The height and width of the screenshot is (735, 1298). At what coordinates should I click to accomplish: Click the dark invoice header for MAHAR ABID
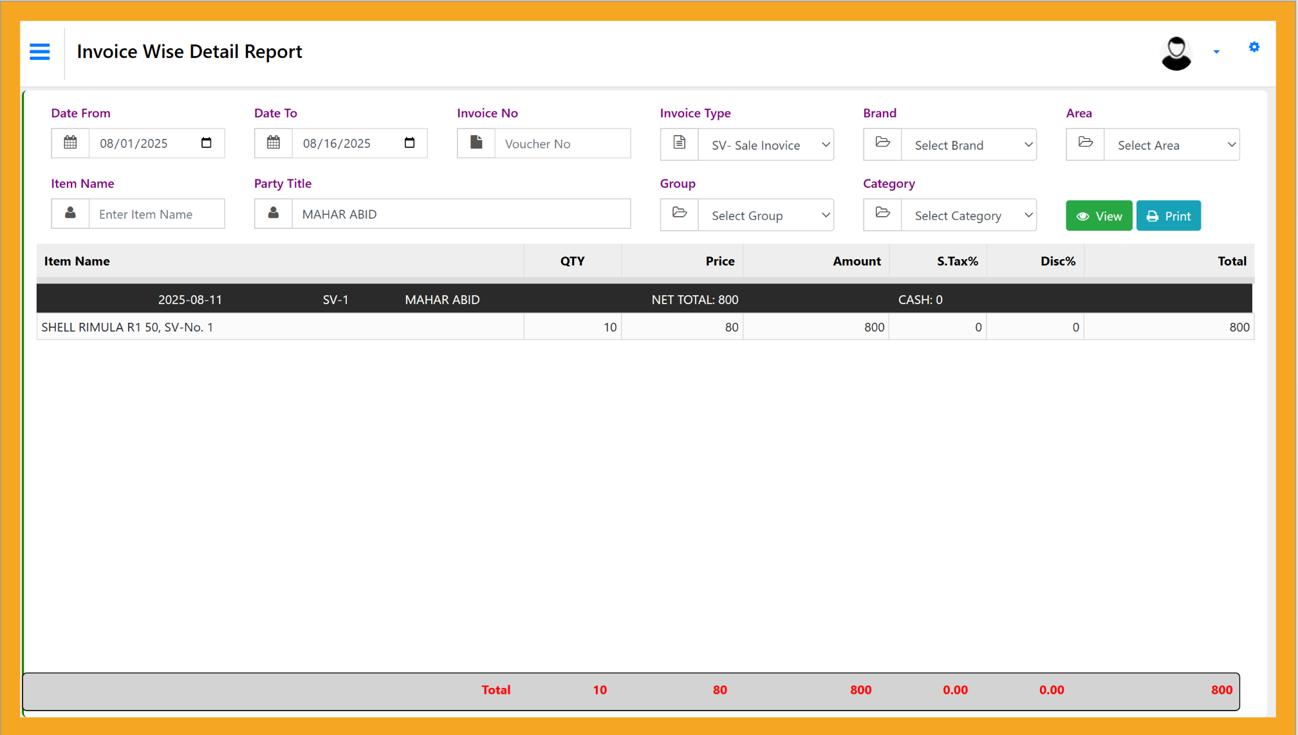(x=441, y=298)
